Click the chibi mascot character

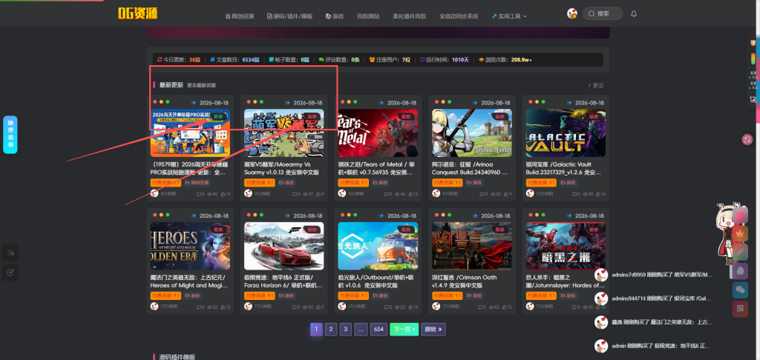(x=724, y=234)
